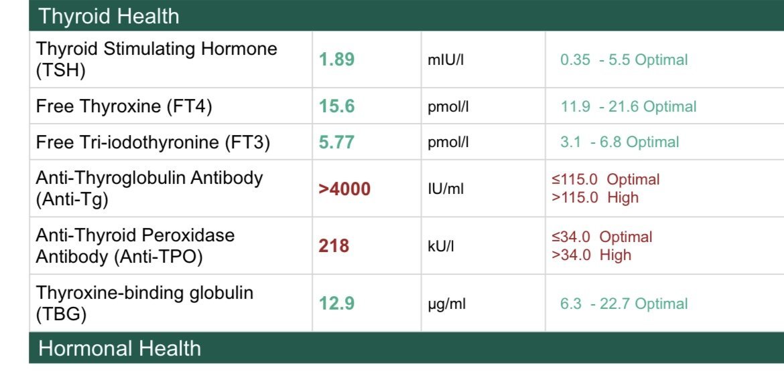784x373 pixels.
Task: Click the TBG value 12.9
Action: (x=336, y=303)
